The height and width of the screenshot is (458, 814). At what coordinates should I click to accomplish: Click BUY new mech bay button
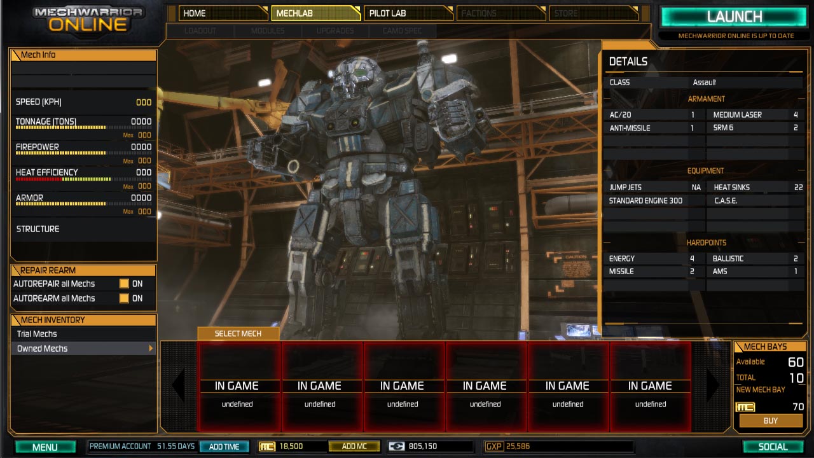point(771,421)
